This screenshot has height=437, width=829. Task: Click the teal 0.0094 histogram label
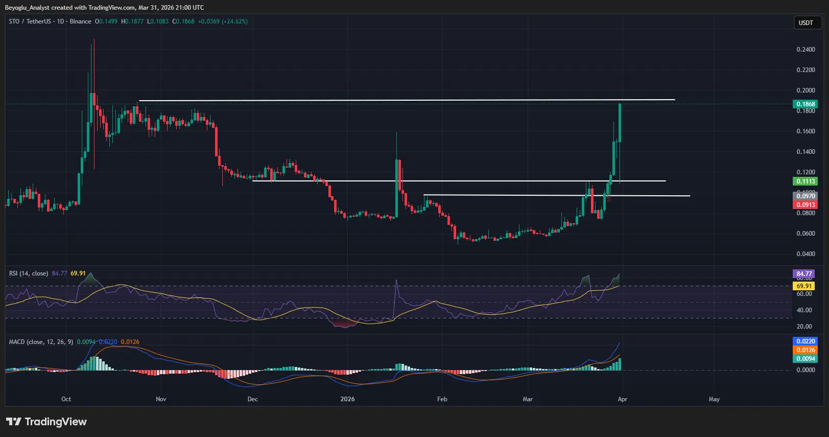click(x=806, y=359)
